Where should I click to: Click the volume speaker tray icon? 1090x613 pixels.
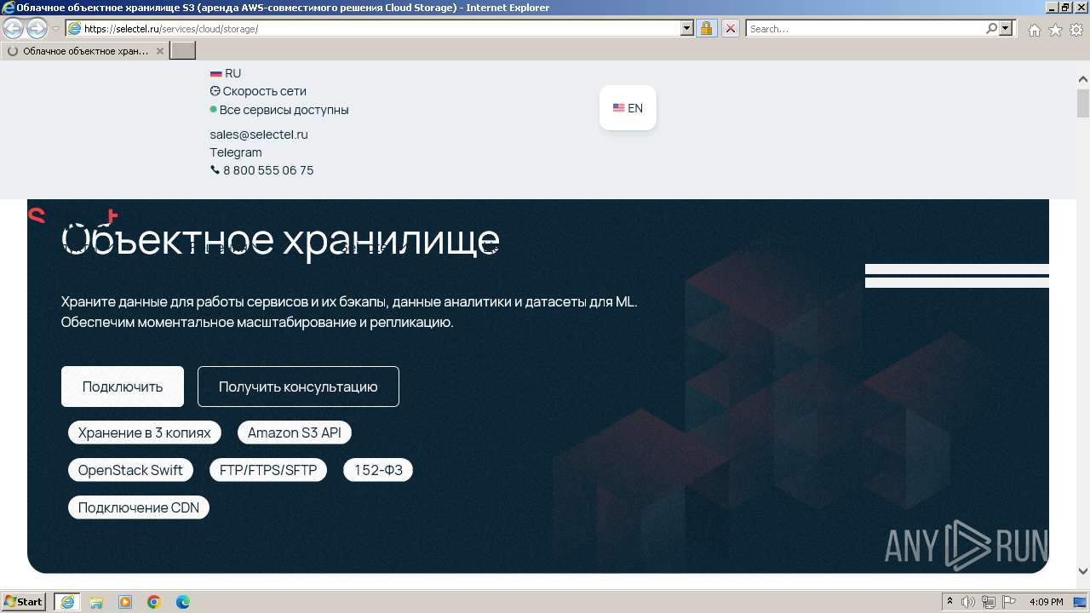968,602
